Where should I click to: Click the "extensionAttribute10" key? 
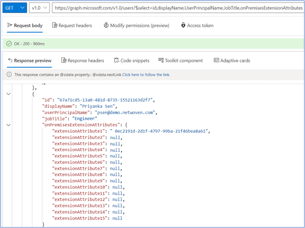pos(79,187)
